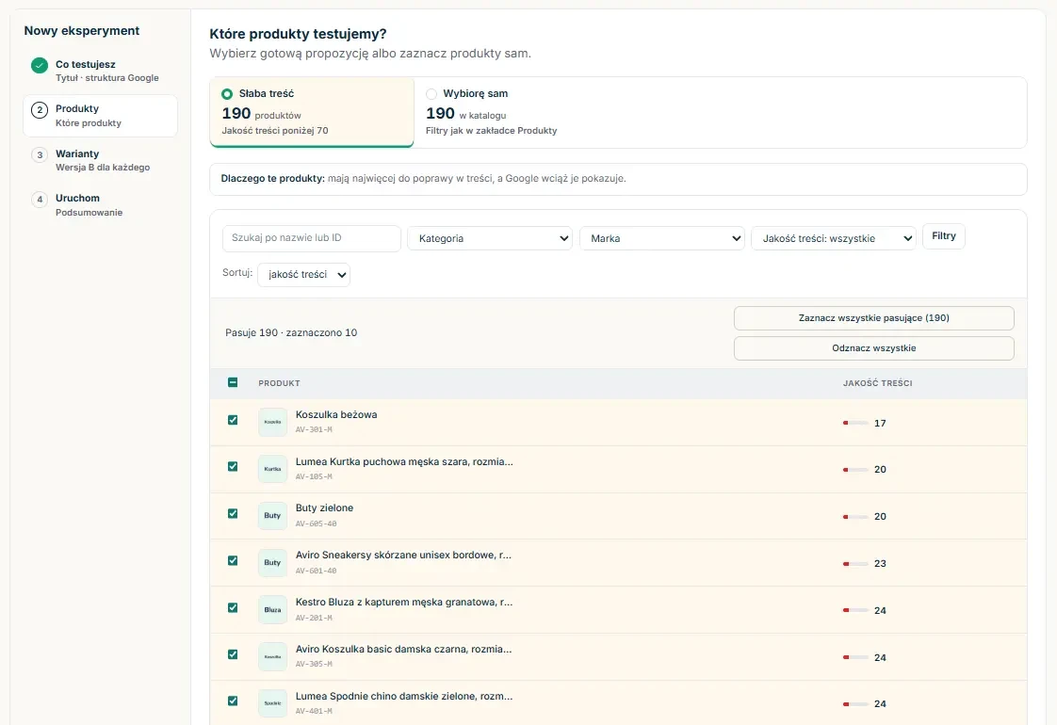Click the Lumea Spodnie chino thumbnail
The width and height of the screenshot is (1057, 725).
(x=272, y=703)
